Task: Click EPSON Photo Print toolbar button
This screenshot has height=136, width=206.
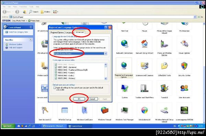Action: click(x=34, y=21)
